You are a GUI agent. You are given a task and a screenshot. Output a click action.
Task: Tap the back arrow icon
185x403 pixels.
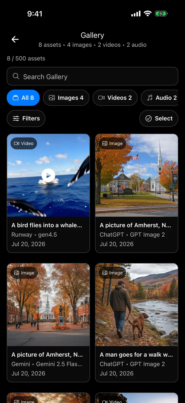[x=15, y=39]
